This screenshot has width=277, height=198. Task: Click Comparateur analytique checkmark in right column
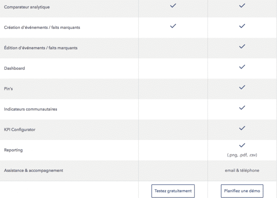(242, 6)
